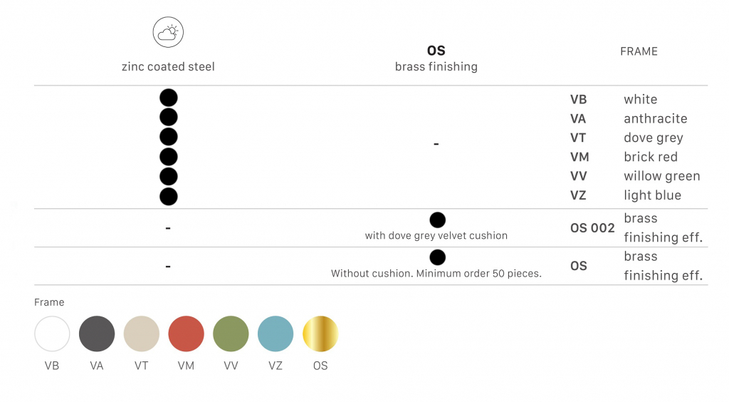Click the black dot in the anthracite row
Viewport: 729px width, 402px height.
coord(169,117)
